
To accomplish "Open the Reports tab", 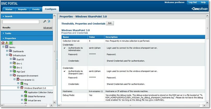I will pos(22,9).
